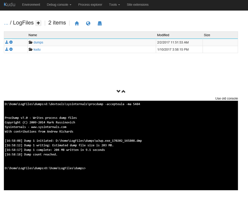Download the kudu folder as zip
The height and width of the screenshot is (198, 248).
coord(7,49)
